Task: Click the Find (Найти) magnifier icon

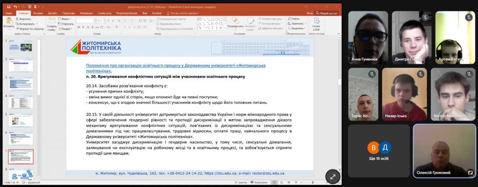Action: pos(289,19)
